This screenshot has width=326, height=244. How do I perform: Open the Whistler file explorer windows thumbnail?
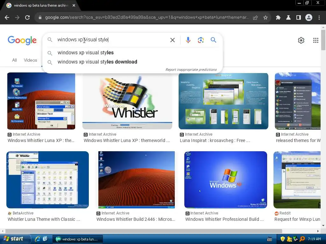48,180
